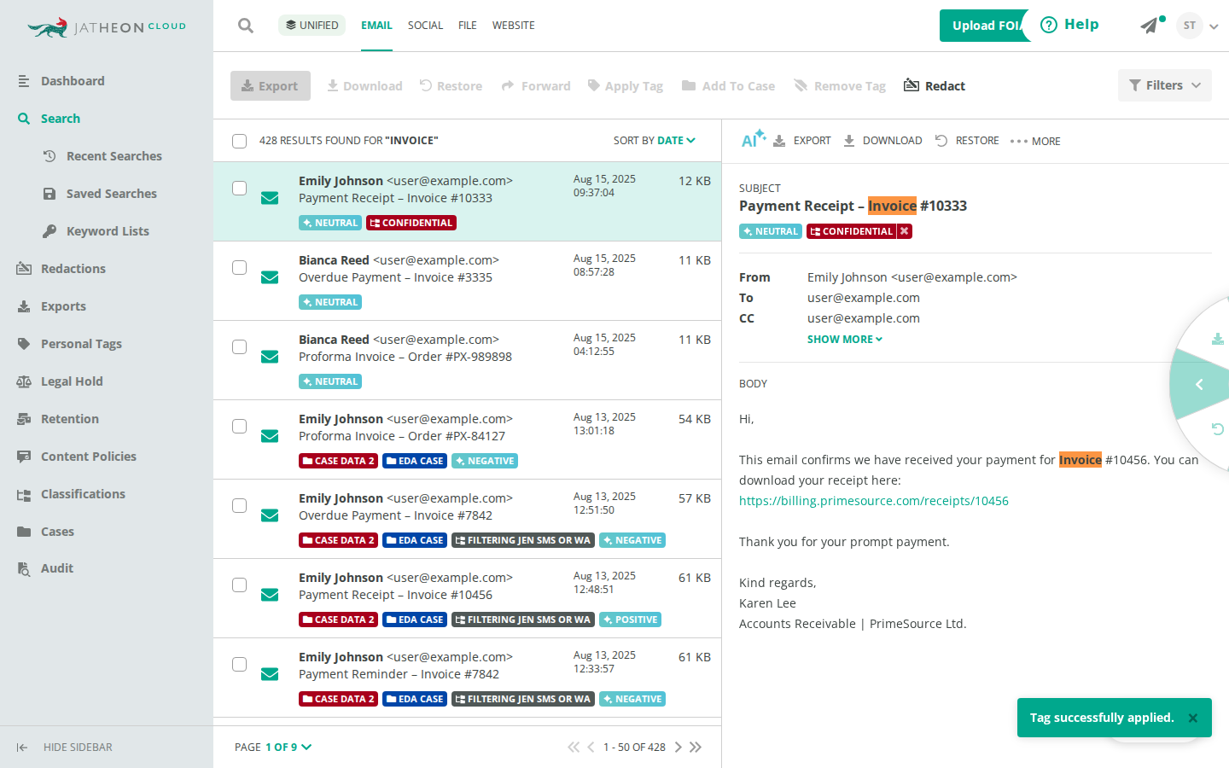Open the 'Payment Reminder – Invoice #7842' email
This screenshot has height=768, width=1229.
467,678
